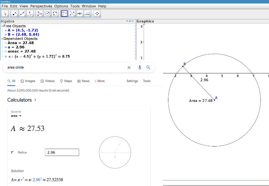Toggle visibility of point A in Algebra view
269x186 pixels.
5,30
